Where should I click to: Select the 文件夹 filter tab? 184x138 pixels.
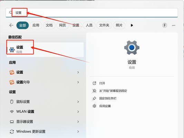pyautogui.click(x=104, y=25)
